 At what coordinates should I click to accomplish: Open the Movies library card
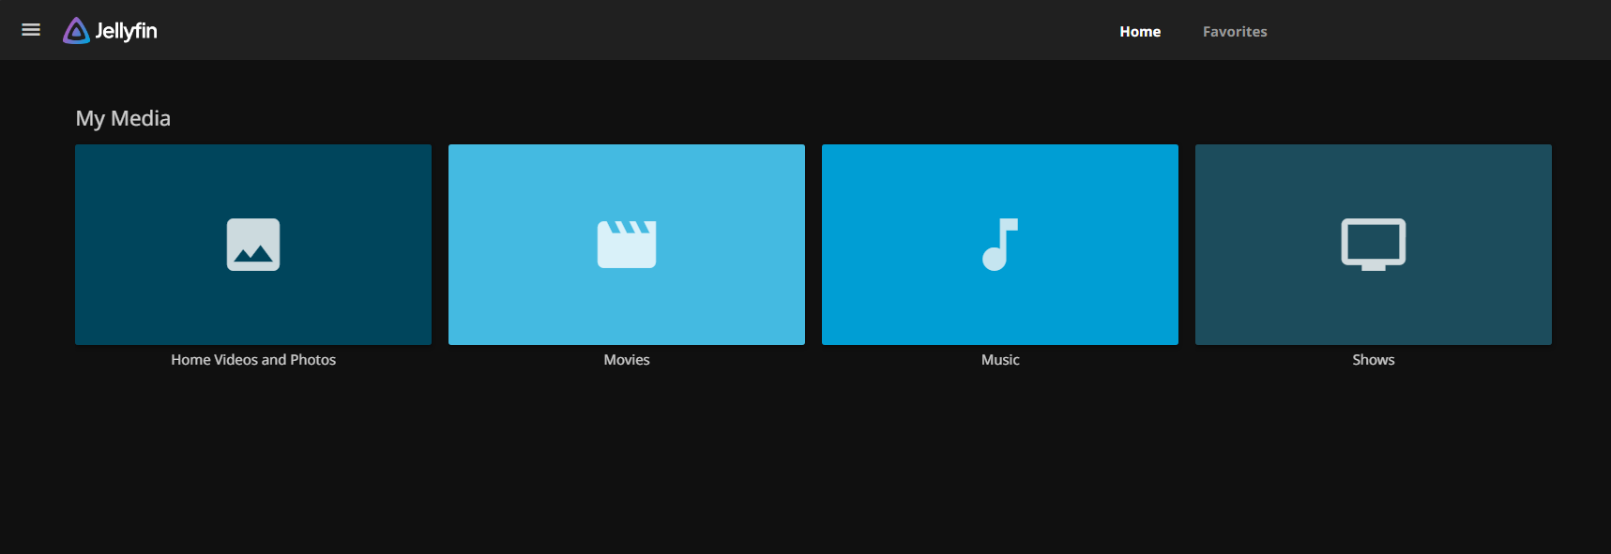point(627,245)
